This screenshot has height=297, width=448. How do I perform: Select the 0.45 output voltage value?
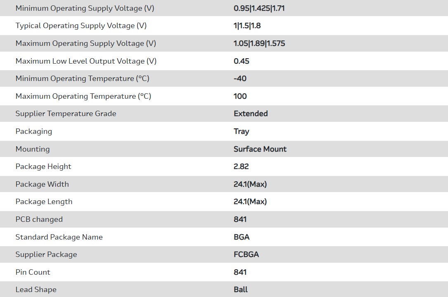(242, 61)
